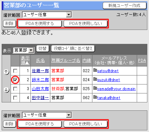Click email link suzuki@dnet
This screenshot has width=149, height=132.
click(109, 80)
